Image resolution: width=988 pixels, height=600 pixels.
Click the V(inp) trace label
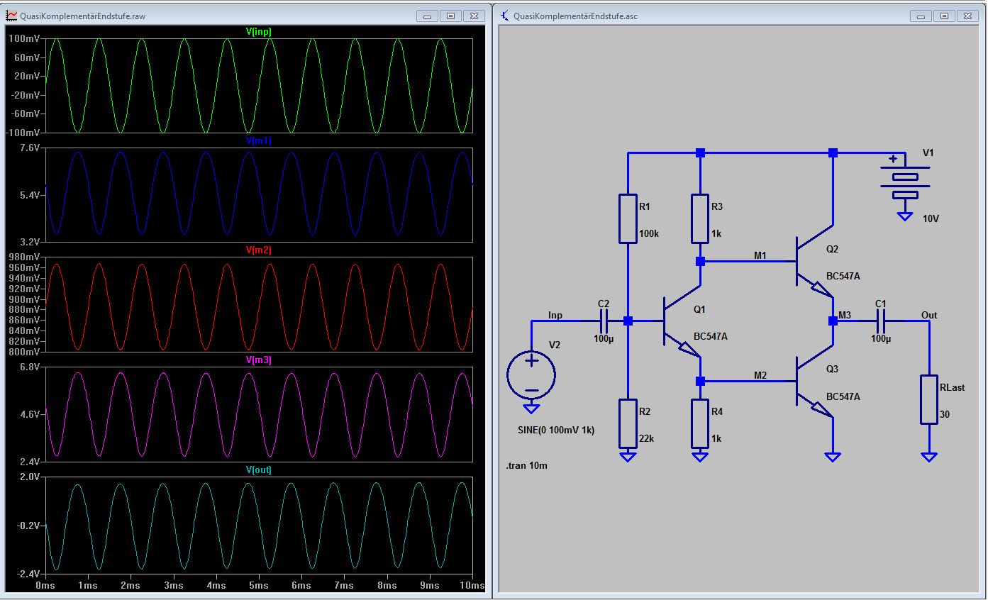click(258, 32)
